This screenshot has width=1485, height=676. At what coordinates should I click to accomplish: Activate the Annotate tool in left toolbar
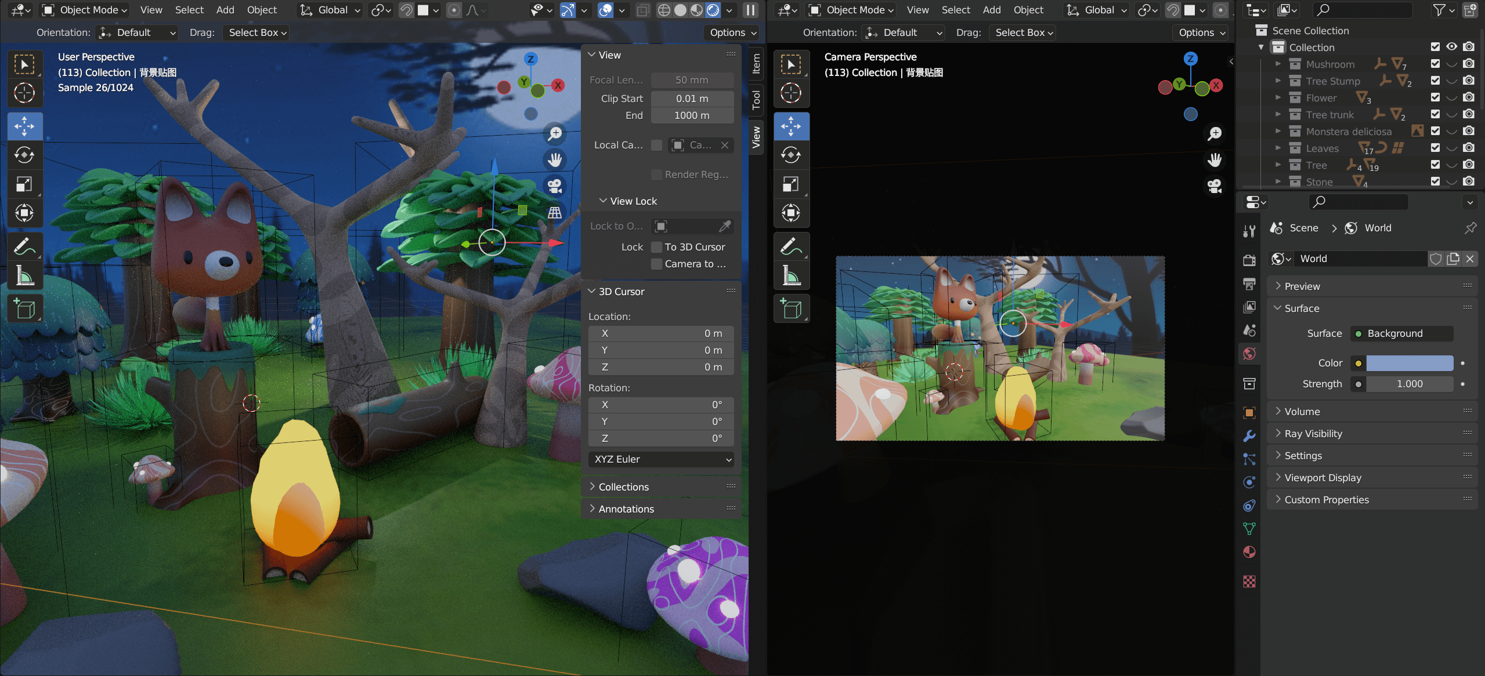[24, 246]
